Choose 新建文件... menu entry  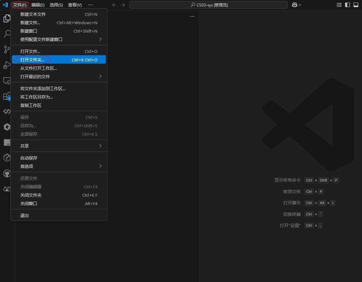[x=59, y=23]
